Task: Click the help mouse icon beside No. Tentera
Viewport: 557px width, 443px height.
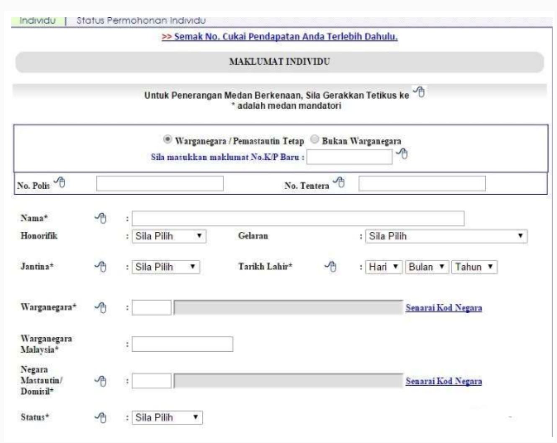Action: coord(339,183)
